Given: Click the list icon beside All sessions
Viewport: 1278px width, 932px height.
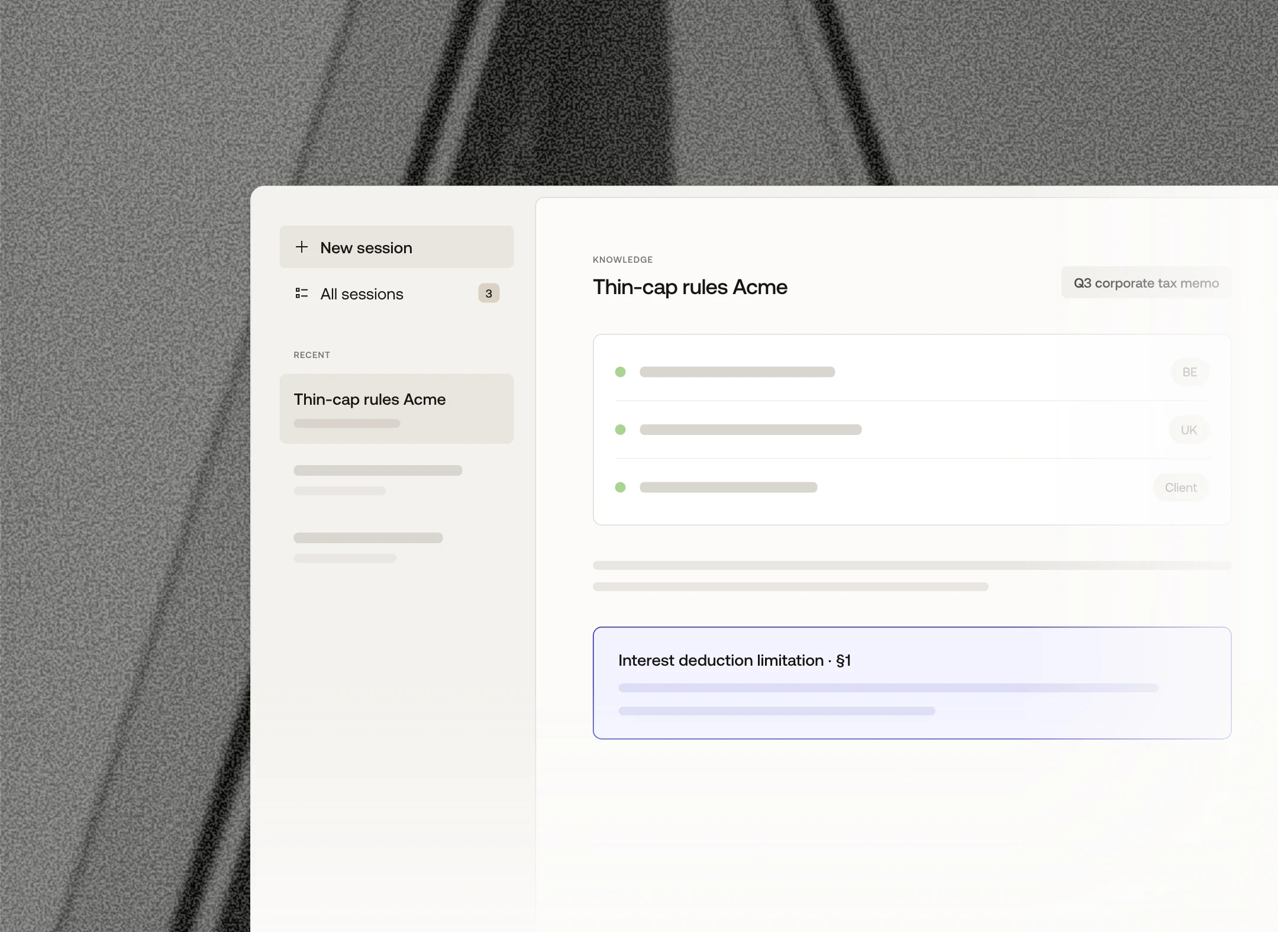Looking at the screenshot, I should click(x=302, y=293).
